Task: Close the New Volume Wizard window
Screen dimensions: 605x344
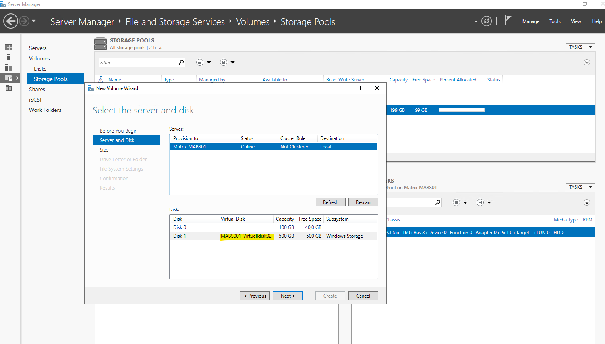Action: click(377, 88)
